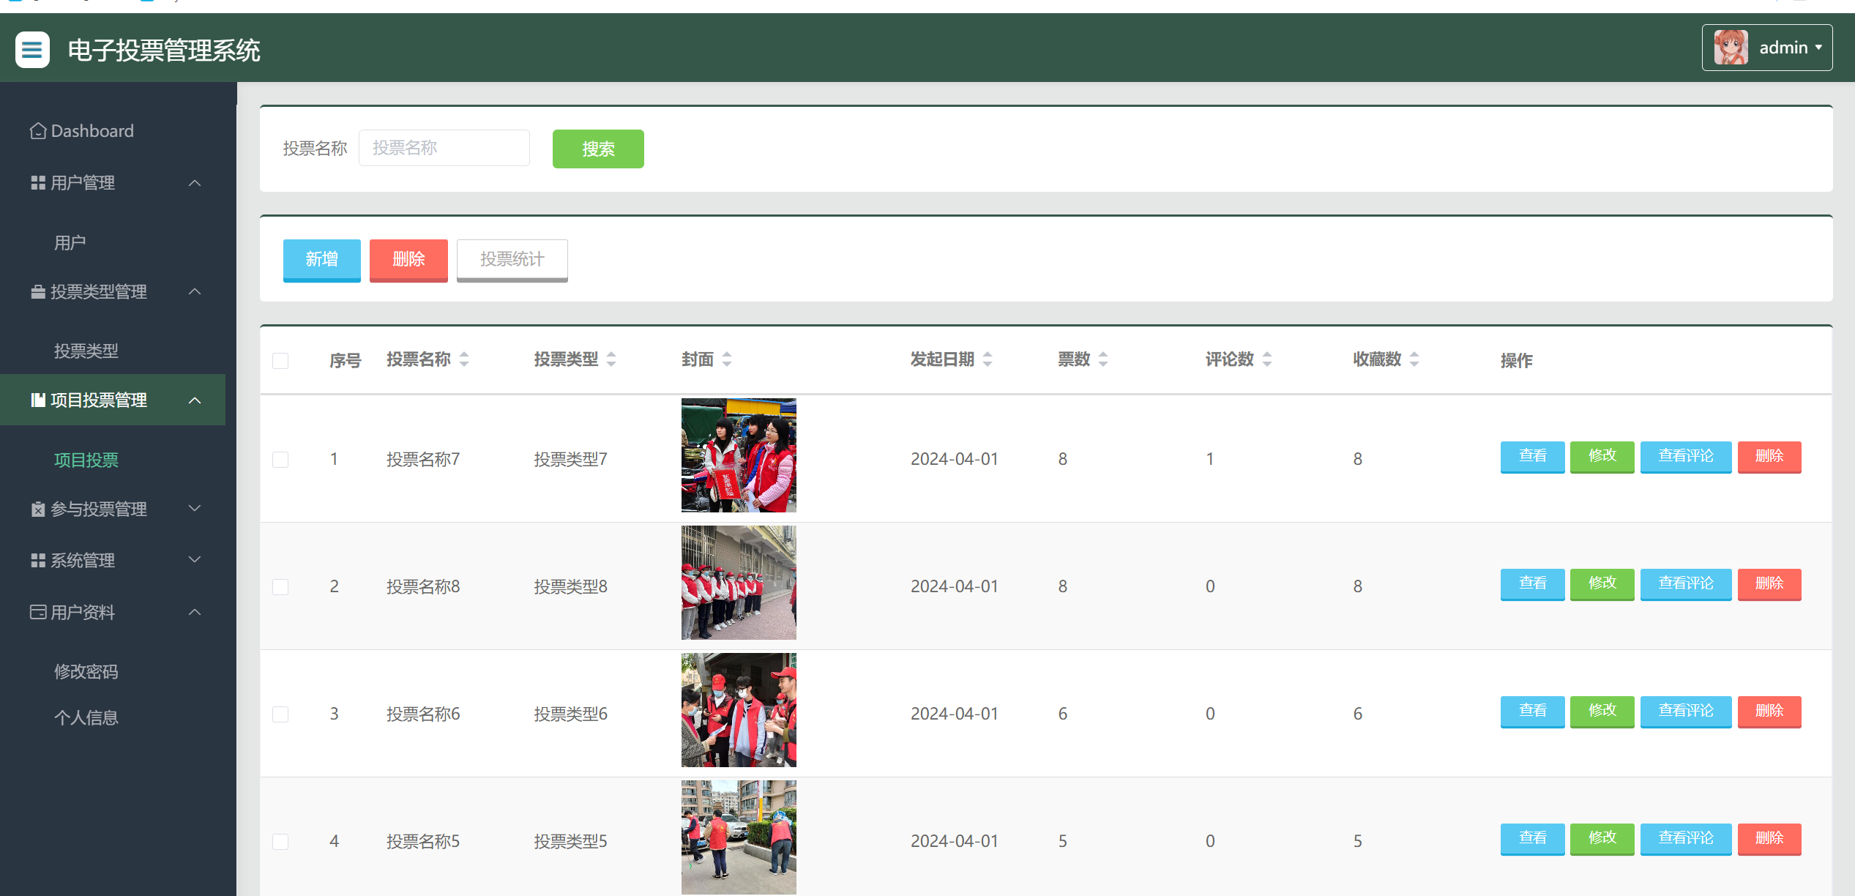The height and width of the screenshot is (896, 1855).
Task: Sort by 投票名称 column arrows
Action: pyautogui.click(x=464, y=359)
